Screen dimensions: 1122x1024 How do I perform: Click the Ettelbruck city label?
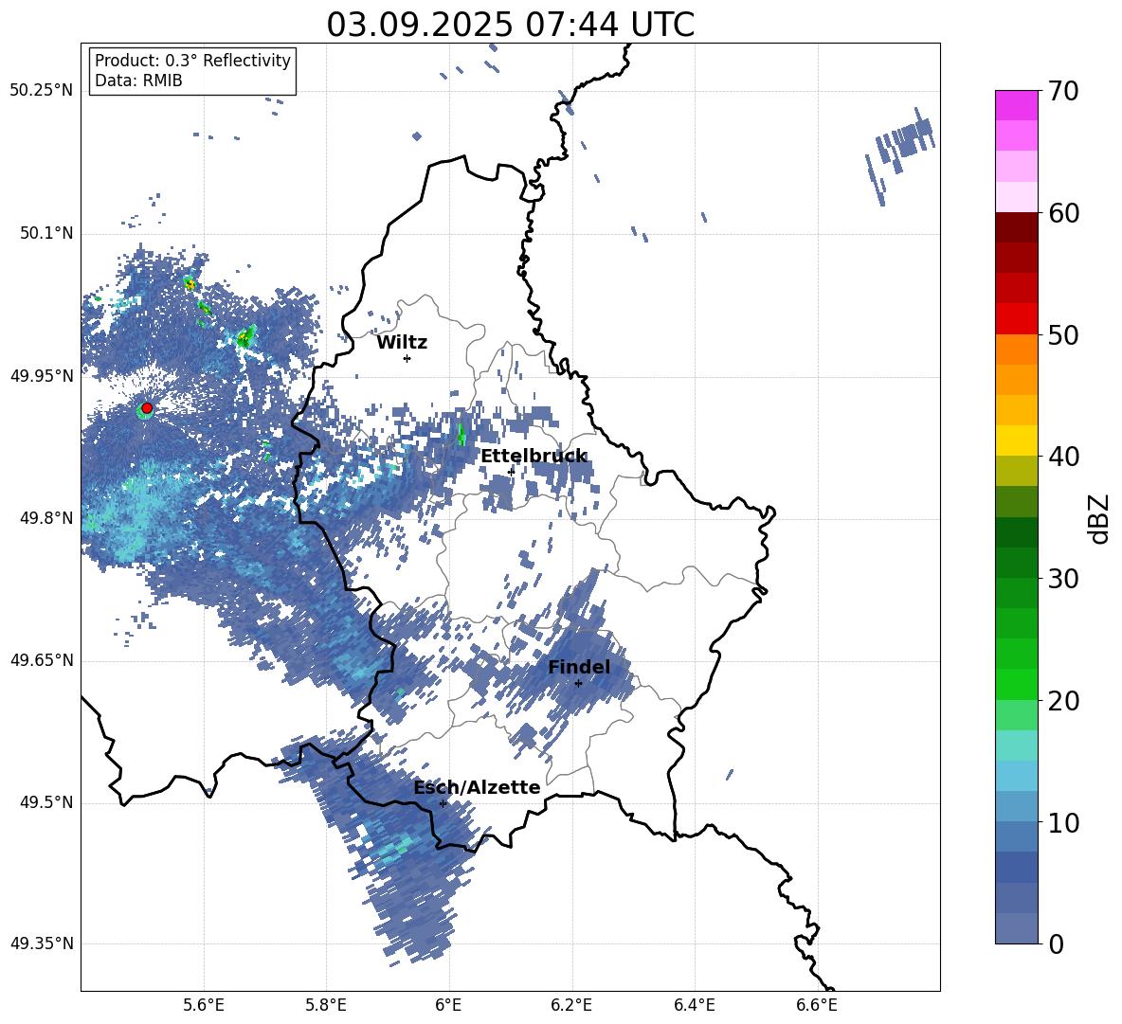(534, 457)
